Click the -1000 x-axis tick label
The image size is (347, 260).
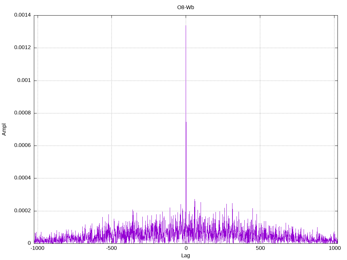(37, 248)
